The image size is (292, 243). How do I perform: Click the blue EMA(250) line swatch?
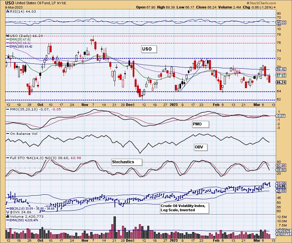click(8, 220)
